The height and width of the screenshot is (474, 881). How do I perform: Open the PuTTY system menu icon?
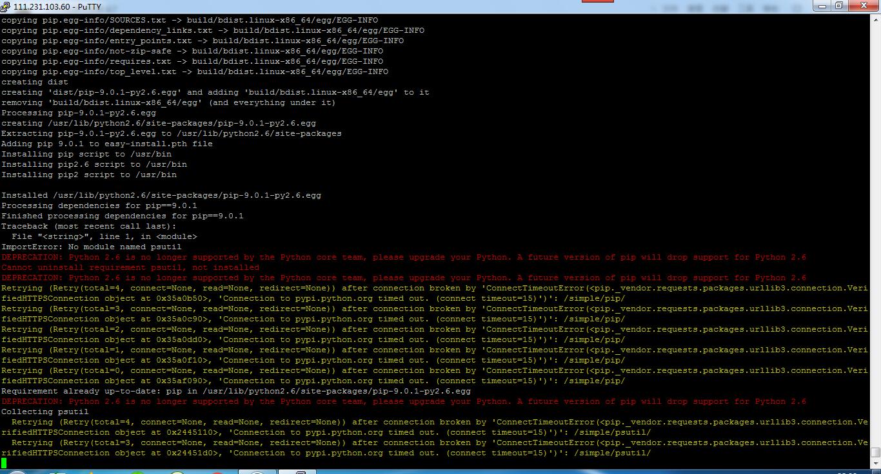[x=6, y=6]
